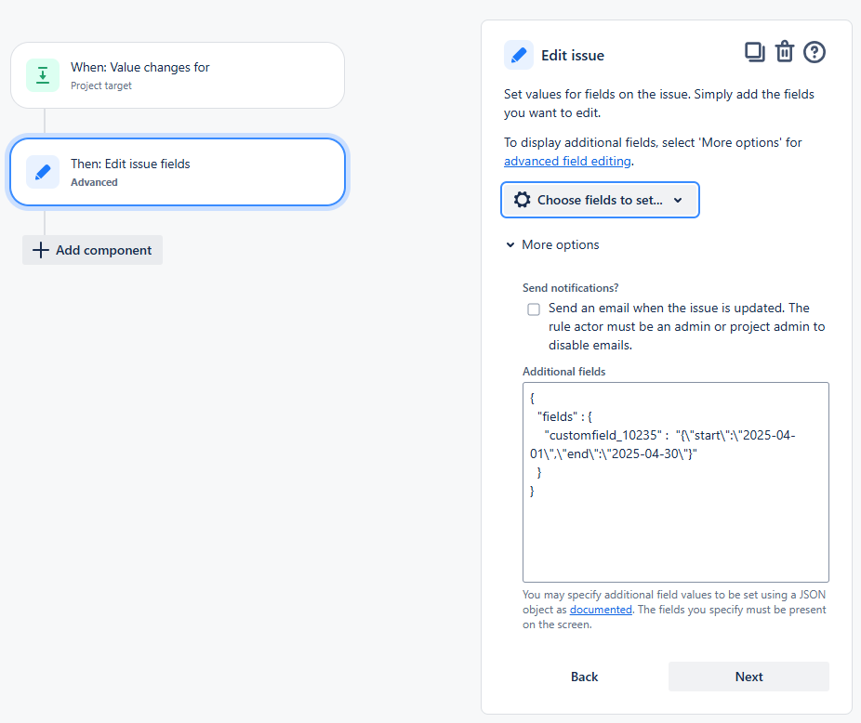Click the Back button
Viewport: 861px width, 723px height.
(584, 677)
